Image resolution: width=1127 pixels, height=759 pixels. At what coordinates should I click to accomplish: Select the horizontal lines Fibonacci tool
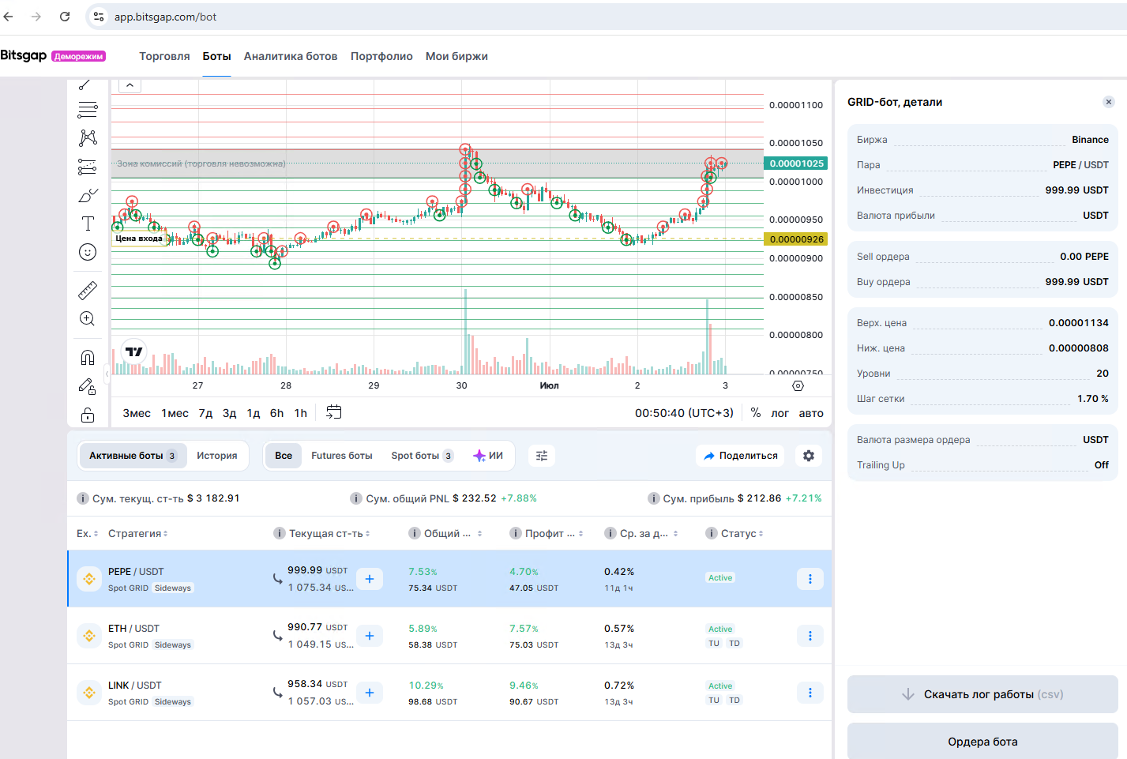pyautogui.click(x=88, y=110)
